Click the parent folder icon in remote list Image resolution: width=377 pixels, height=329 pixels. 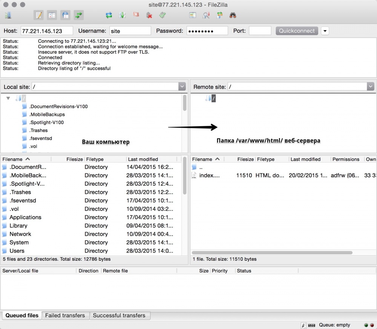(x=194, y=167)
